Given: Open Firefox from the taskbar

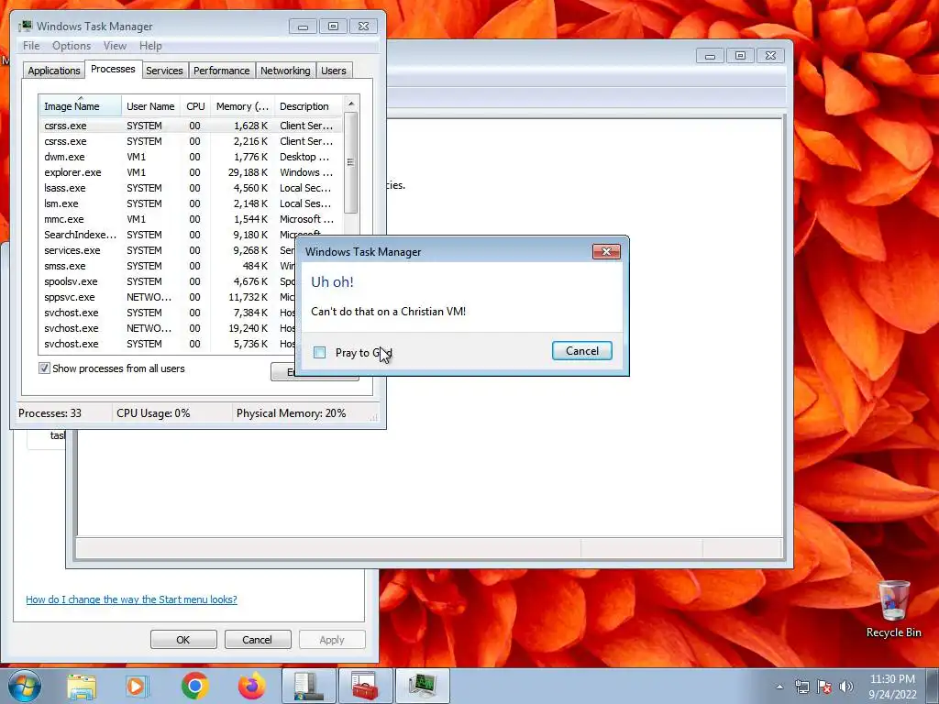Looking at the screenshot, I should (251, 687).
